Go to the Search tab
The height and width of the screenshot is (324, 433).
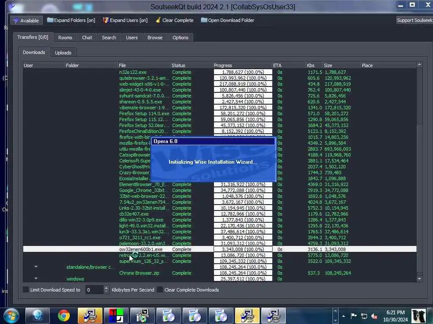click(109, 38)
